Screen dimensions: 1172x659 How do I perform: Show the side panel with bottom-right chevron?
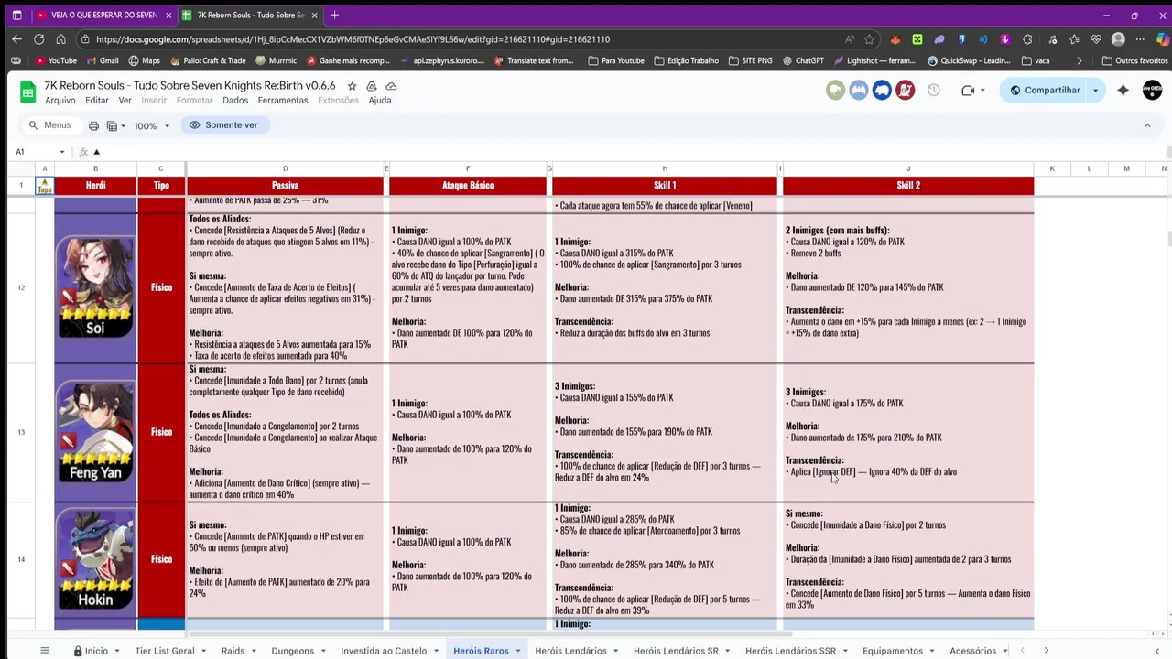click(1156, 651)
